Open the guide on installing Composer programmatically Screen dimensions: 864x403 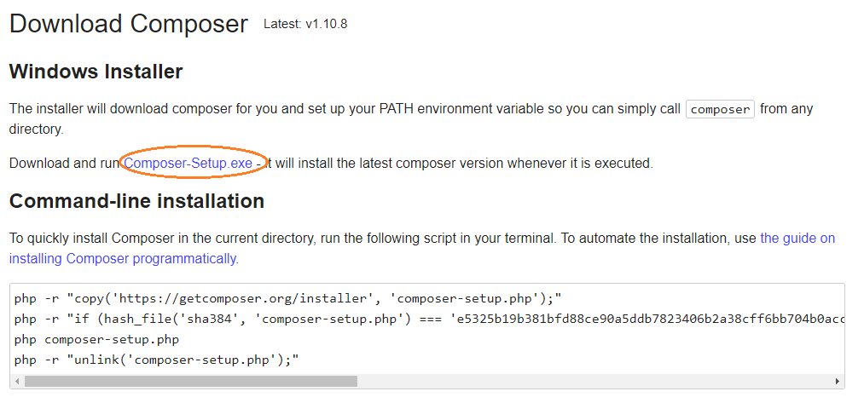click(x=123, y=258)
